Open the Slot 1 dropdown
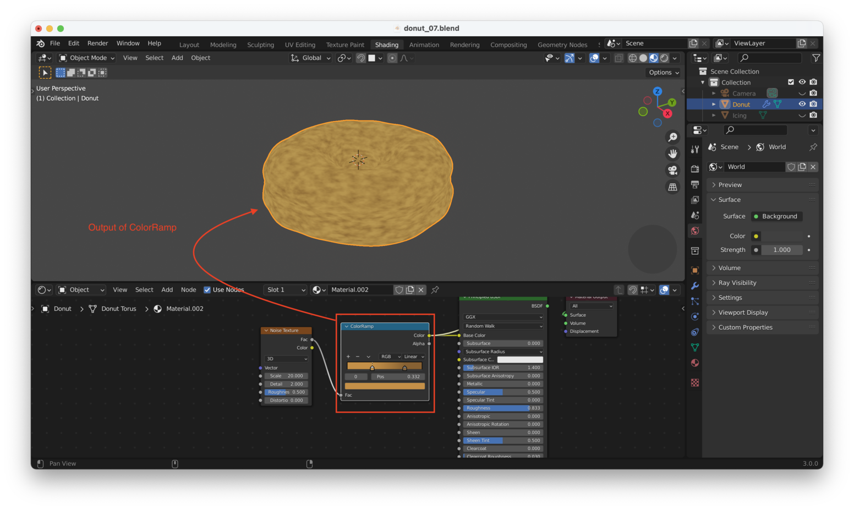Image resolution: width=854 pixels, height=510 pixels. tap(285, 290)
